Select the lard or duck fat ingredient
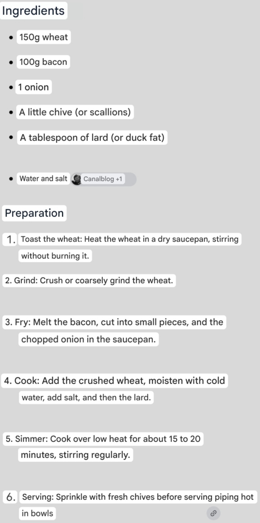 coord(92,138)
